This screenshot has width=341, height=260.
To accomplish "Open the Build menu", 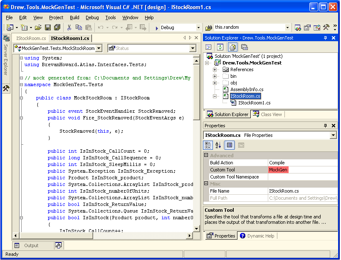I will pyautogui.click(x=74, y=17).
